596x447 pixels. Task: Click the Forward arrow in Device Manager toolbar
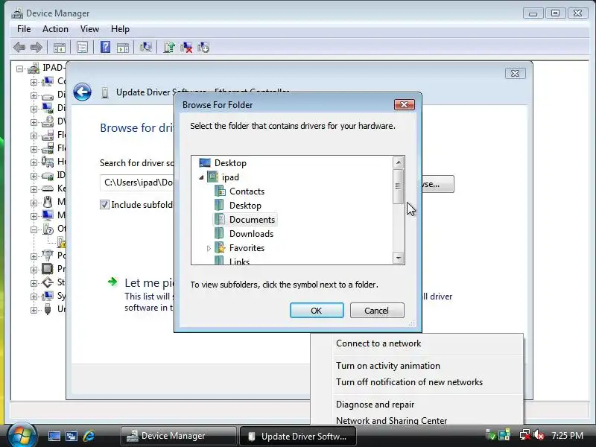[x=37, y=48]
